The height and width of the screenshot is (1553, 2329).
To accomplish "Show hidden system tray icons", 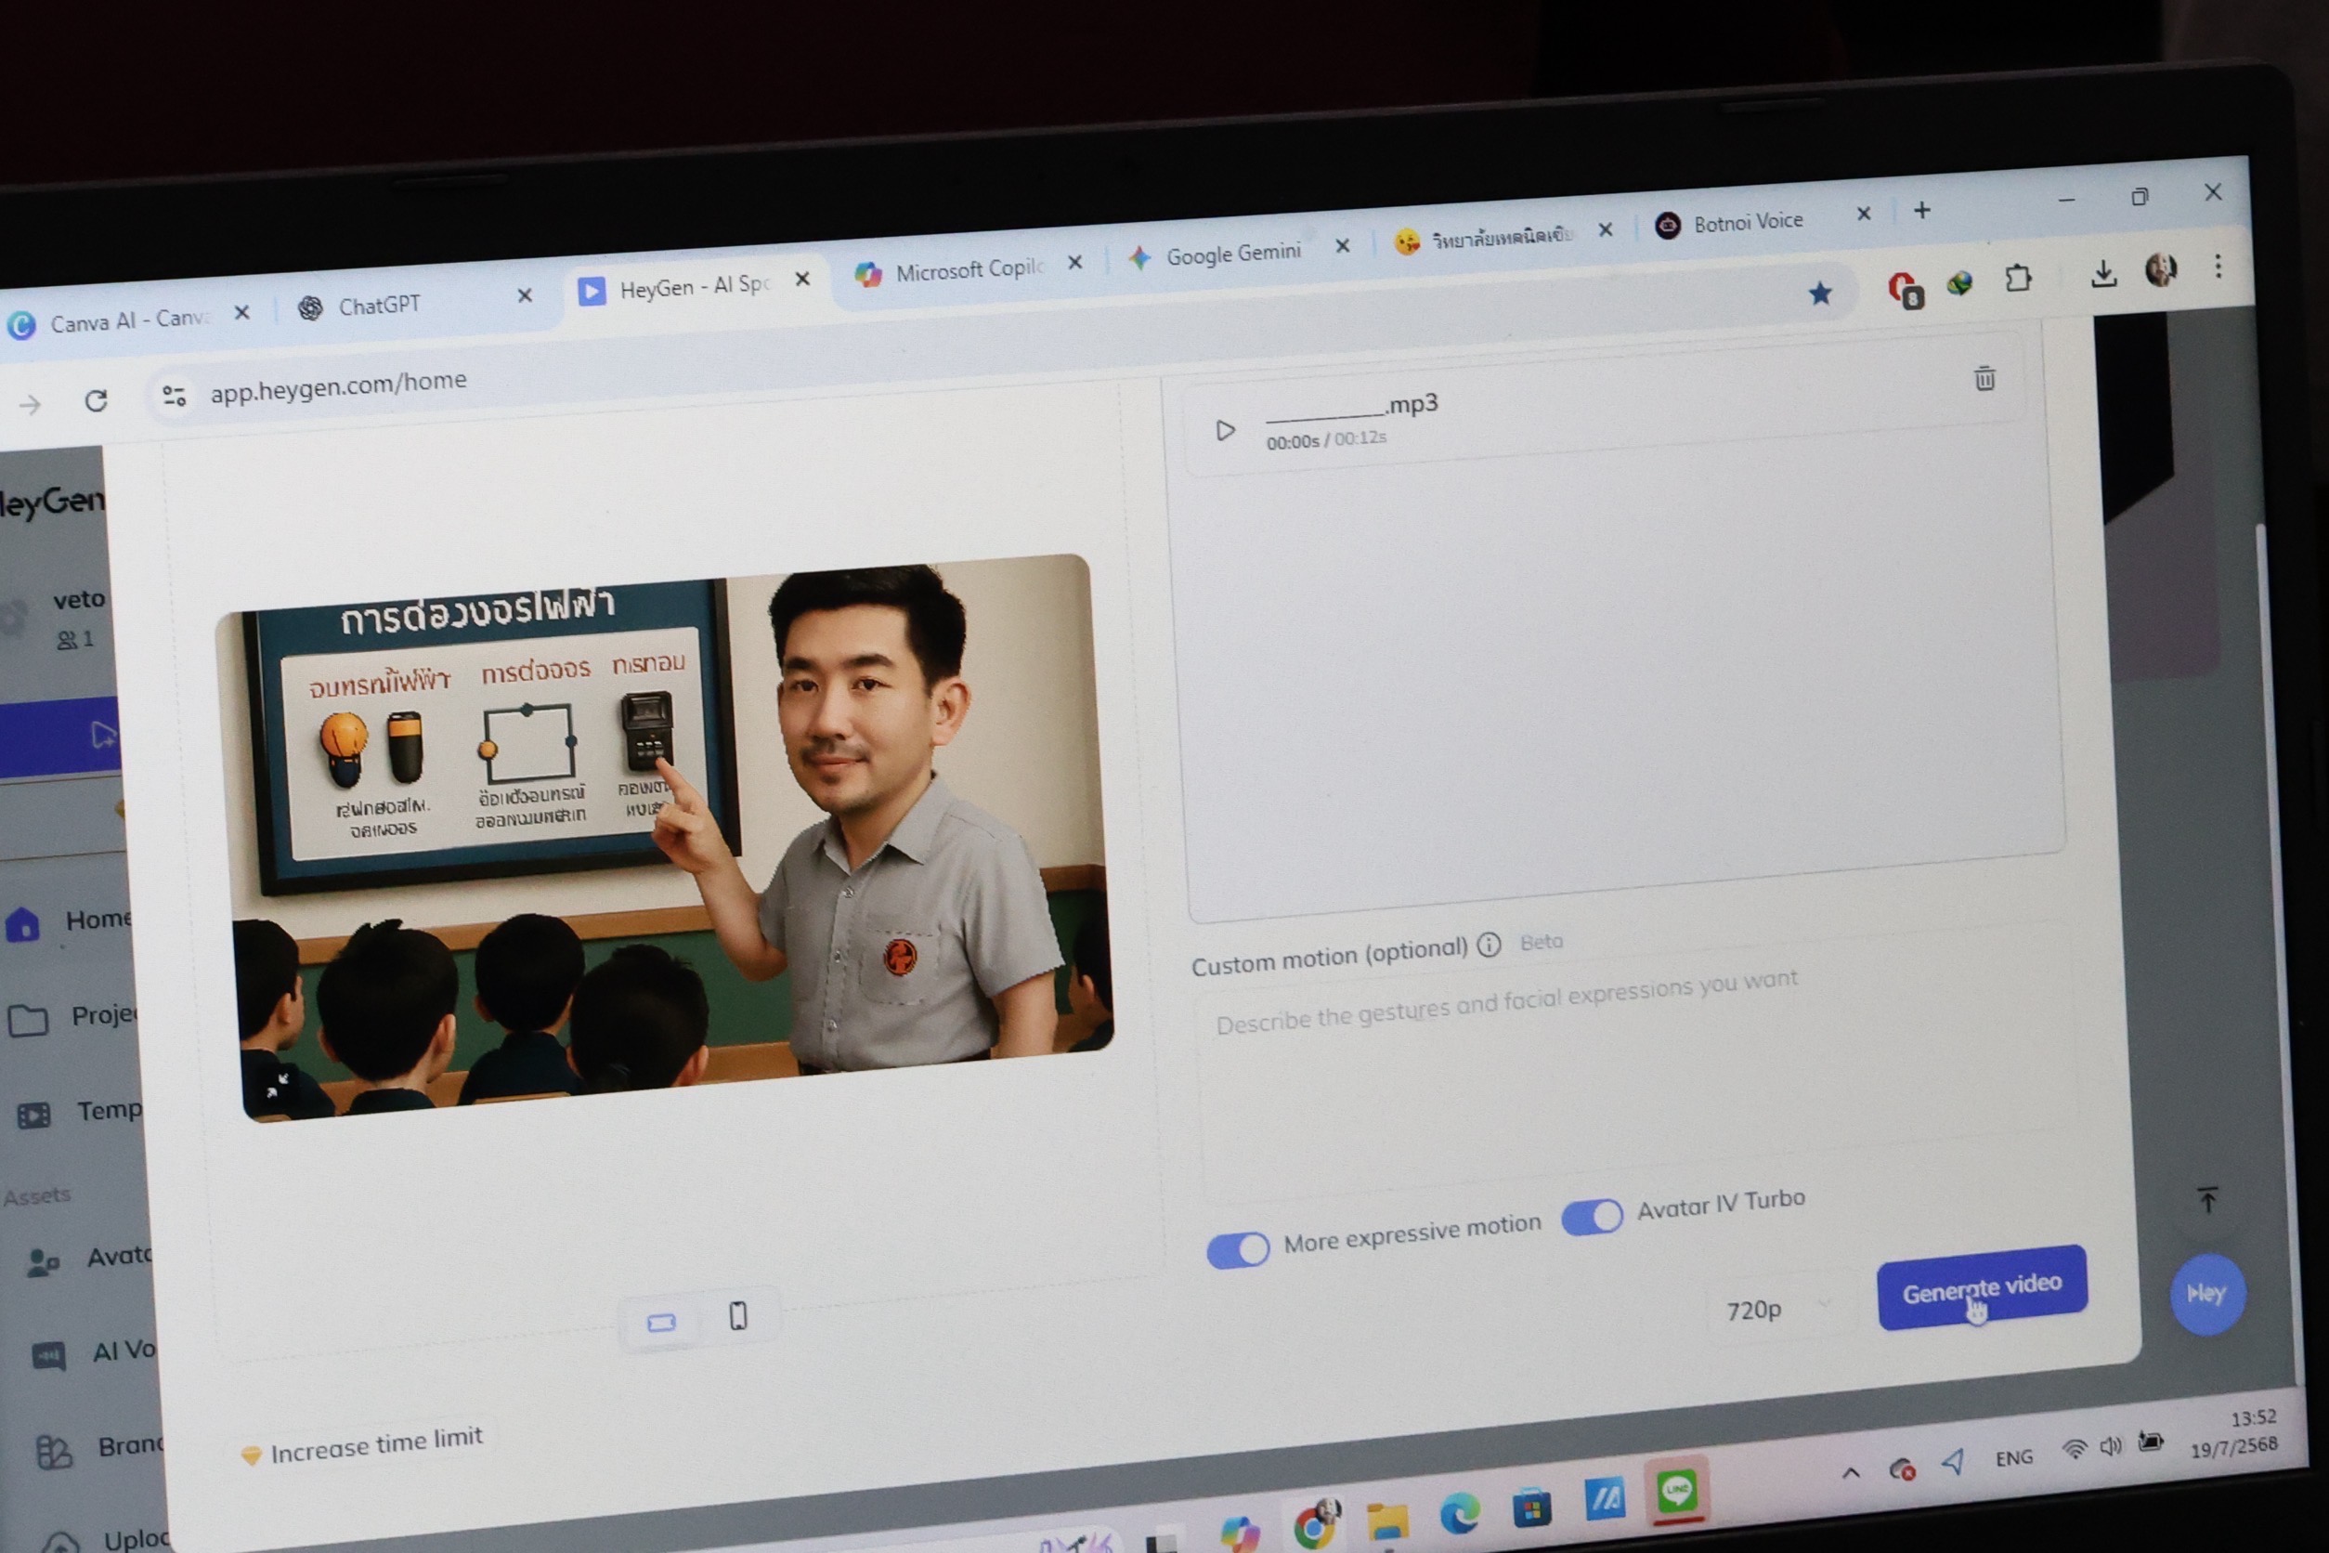I will click(x=1850, y=1473).
